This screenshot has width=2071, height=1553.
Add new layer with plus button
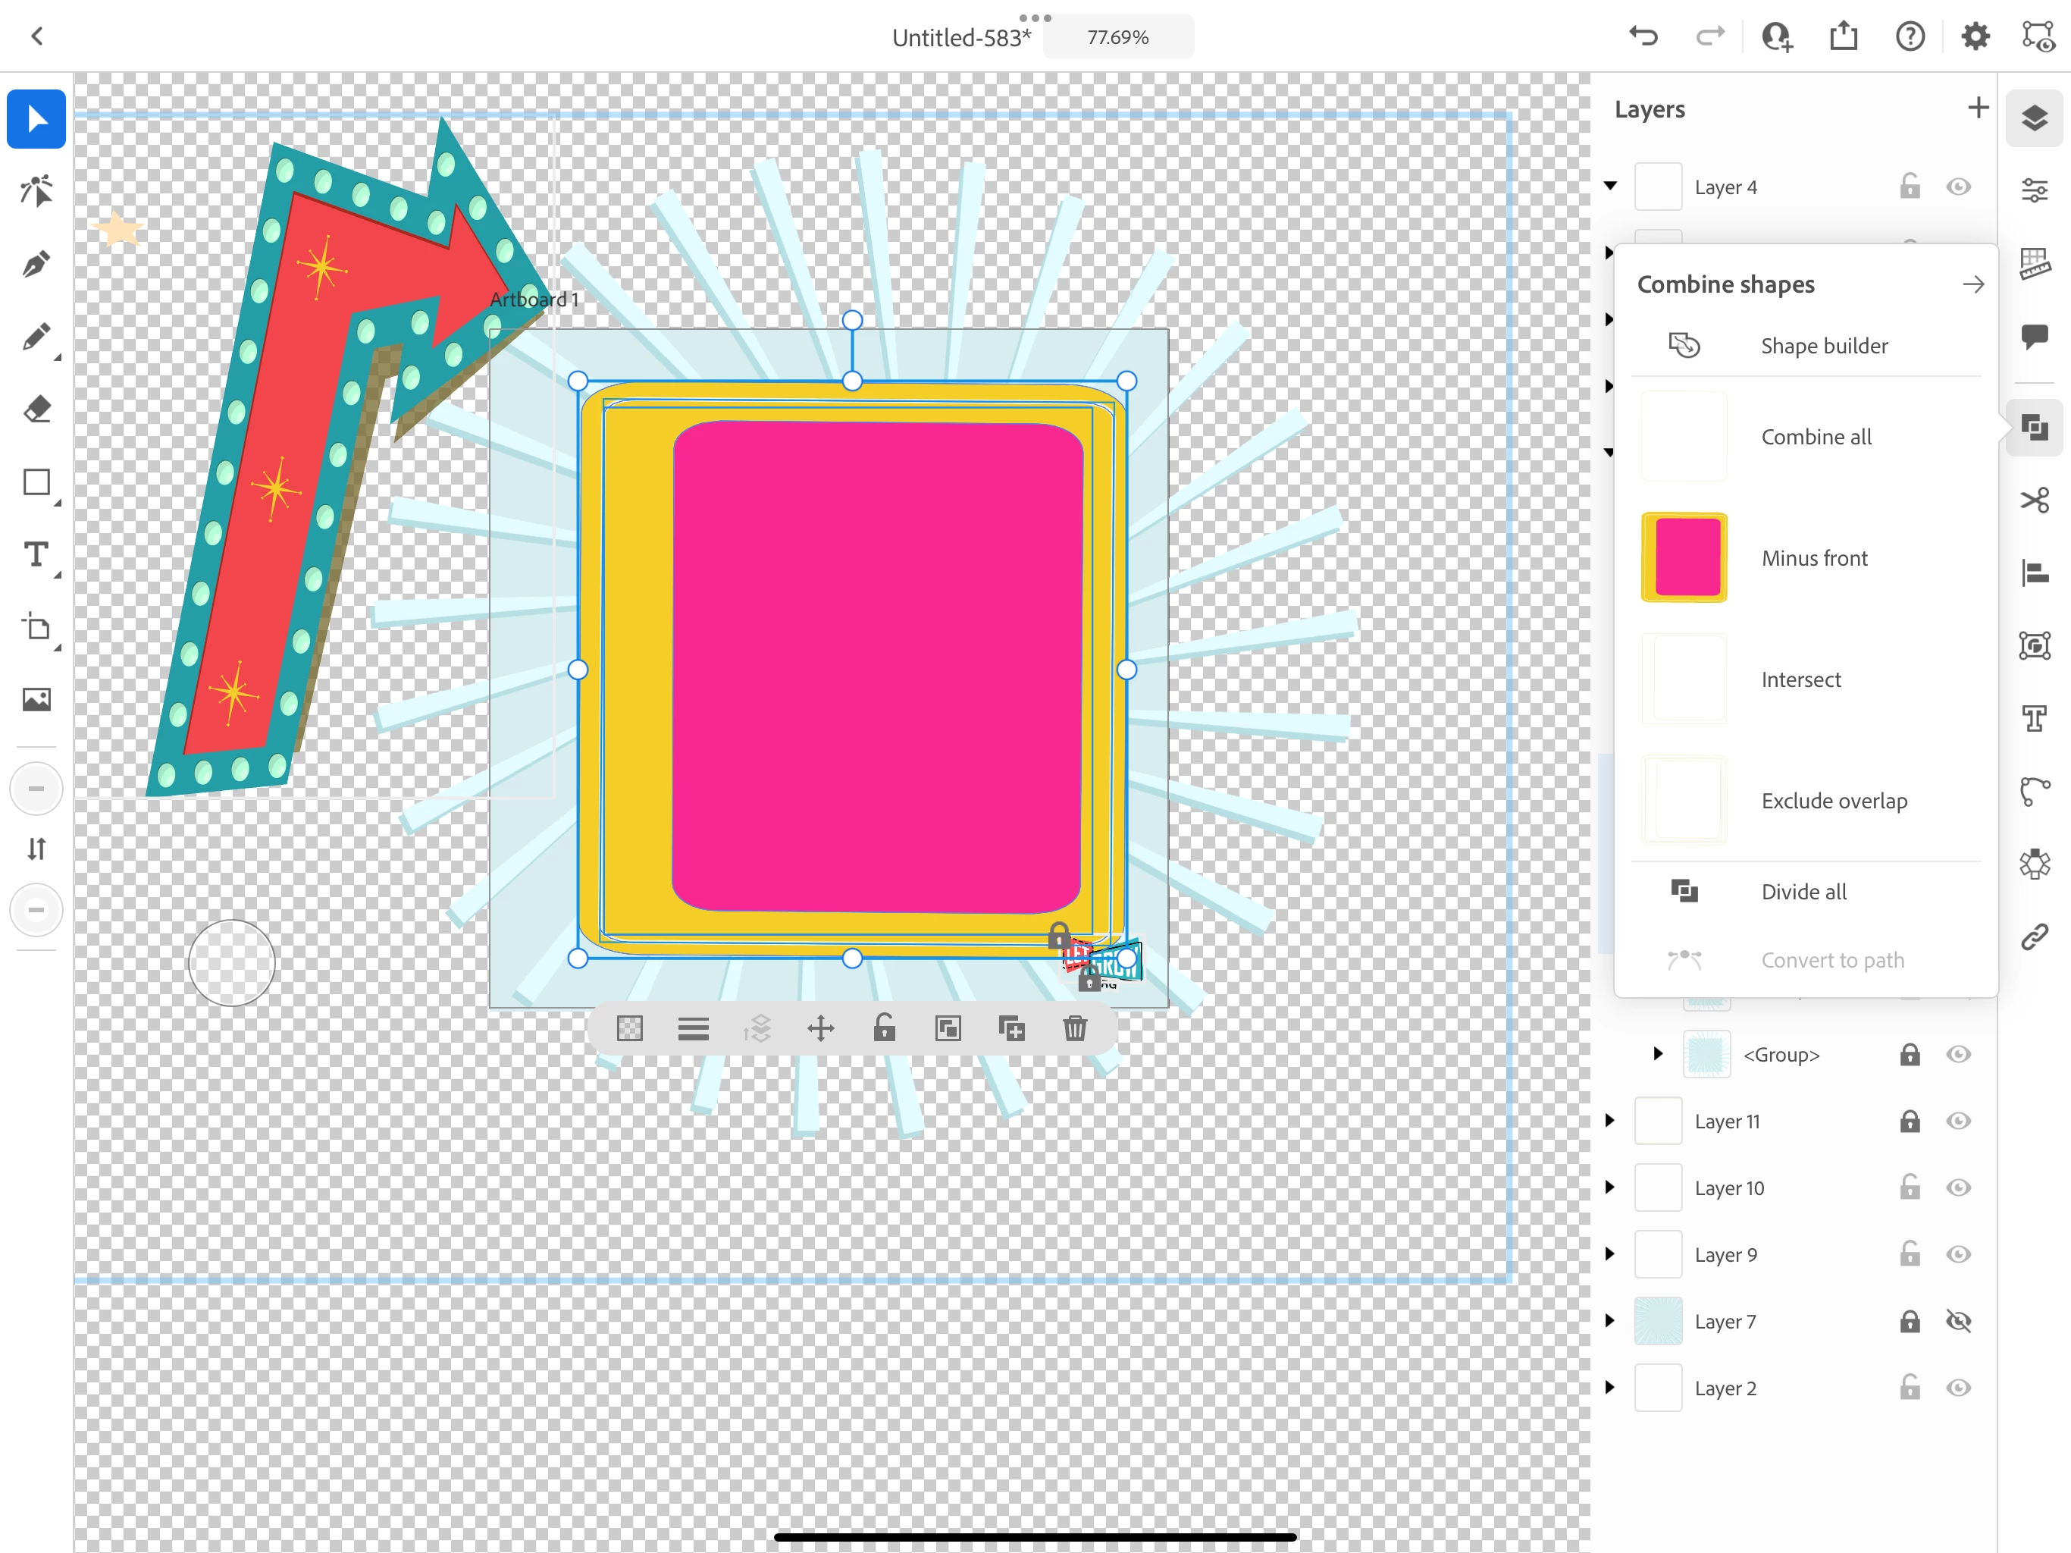point(1977,108)
